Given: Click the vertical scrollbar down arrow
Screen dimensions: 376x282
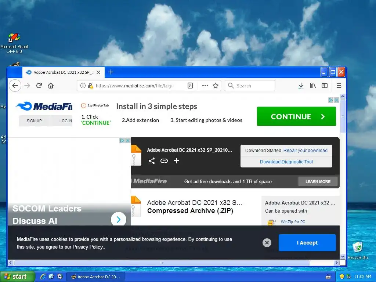Looking at the screenshot, I should tap(343, 256).
